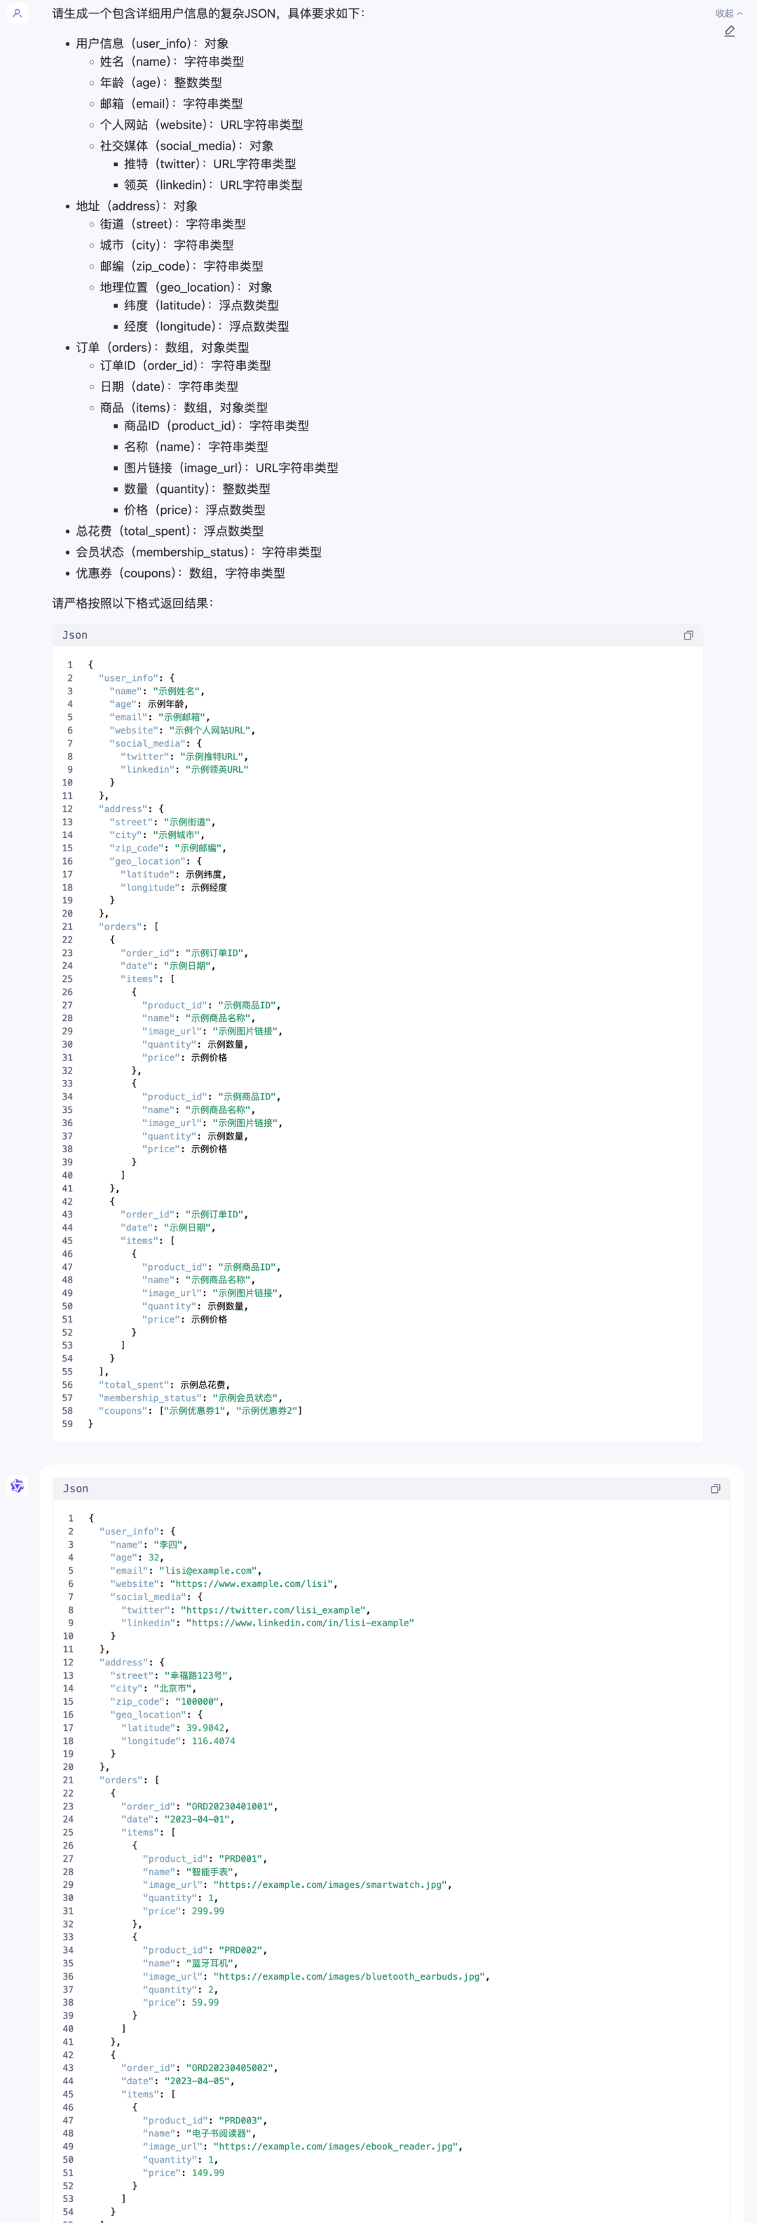757x2223 pixels.
Task: Click the latitude value 39.9042
Action: tap(205, 1728)
